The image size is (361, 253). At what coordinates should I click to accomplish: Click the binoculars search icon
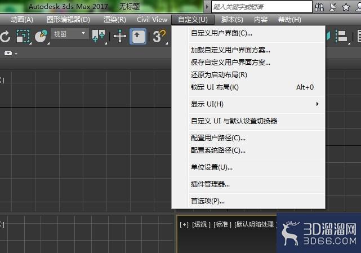coord(319,7)
